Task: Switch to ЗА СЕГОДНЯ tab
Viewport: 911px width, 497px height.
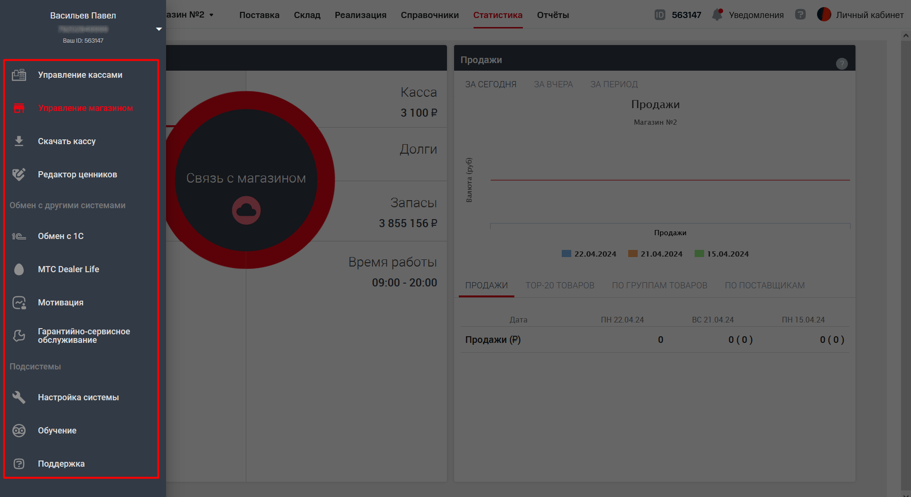Action: point(491,84)
